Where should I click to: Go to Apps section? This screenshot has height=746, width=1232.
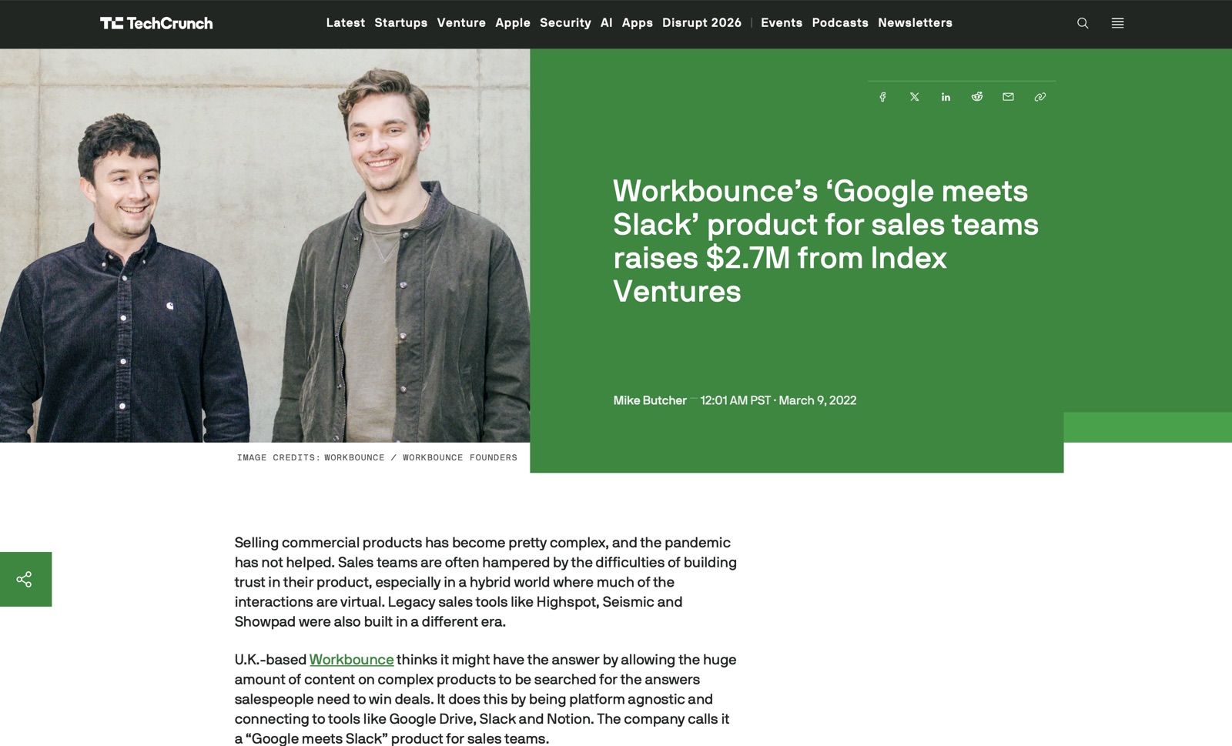point(638,23)
